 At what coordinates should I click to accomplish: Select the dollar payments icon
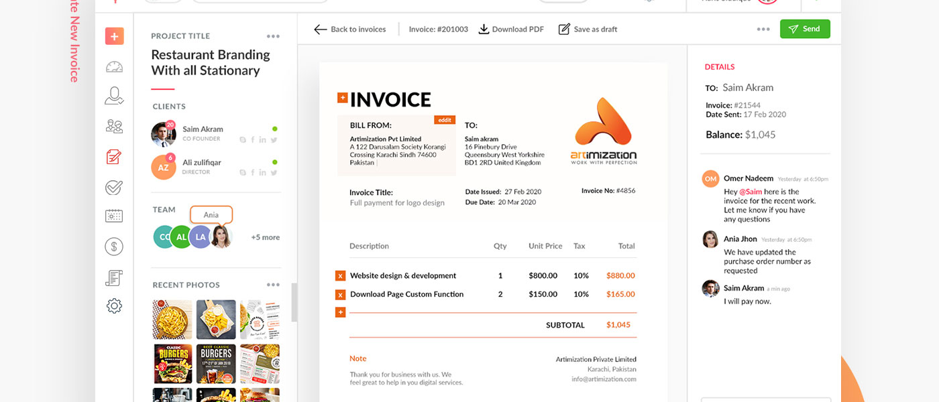tap(114, 247)
